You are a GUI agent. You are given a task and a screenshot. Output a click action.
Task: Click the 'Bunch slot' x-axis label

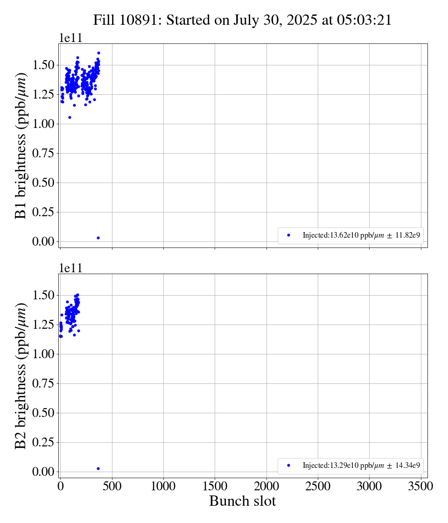(x=242, y=501)
